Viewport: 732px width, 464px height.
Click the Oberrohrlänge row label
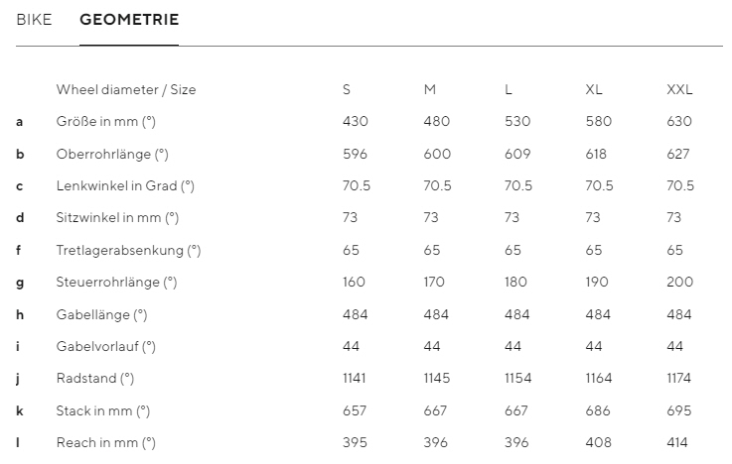(112, 154)
